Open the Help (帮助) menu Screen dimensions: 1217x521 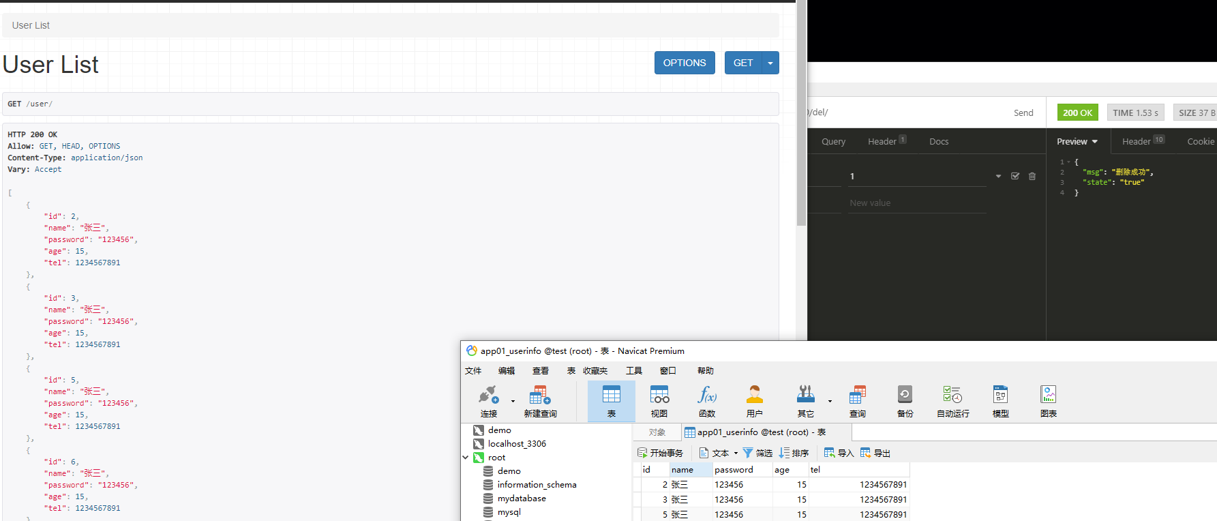[x=706, y=371]
